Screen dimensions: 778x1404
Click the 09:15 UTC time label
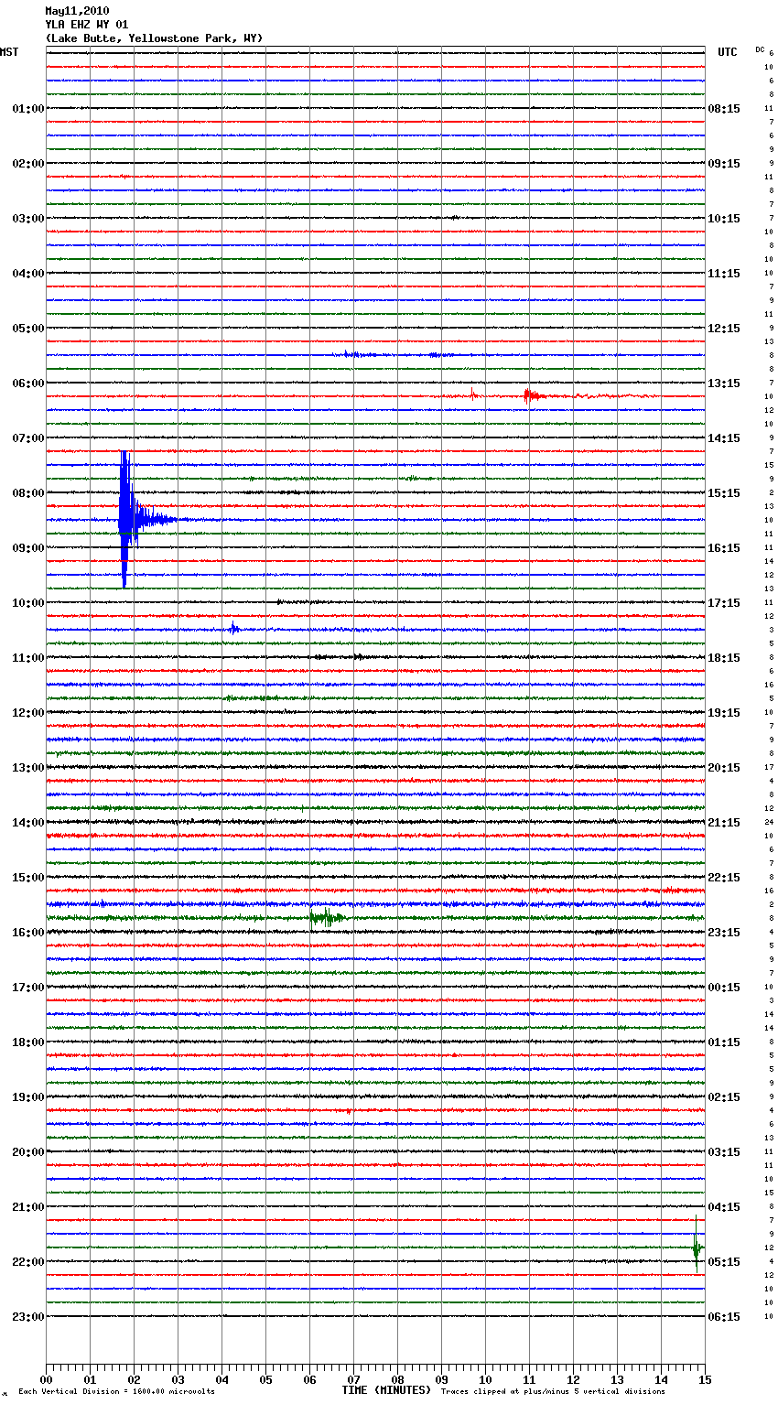coord(724,164)
